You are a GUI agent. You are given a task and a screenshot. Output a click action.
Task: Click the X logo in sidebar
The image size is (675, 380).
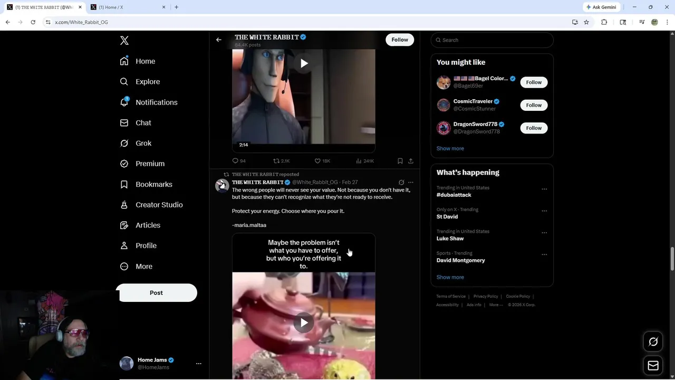pyautogui.click(x=124, y=41)
